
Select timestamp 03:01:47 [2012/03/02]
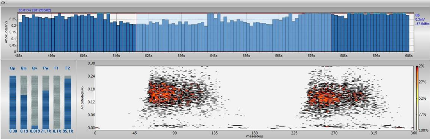(35, 10)
